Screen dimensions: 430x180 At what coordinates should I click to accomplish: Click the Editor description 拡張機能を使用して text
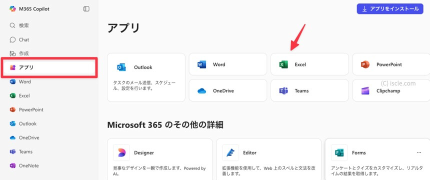point(268,171)
